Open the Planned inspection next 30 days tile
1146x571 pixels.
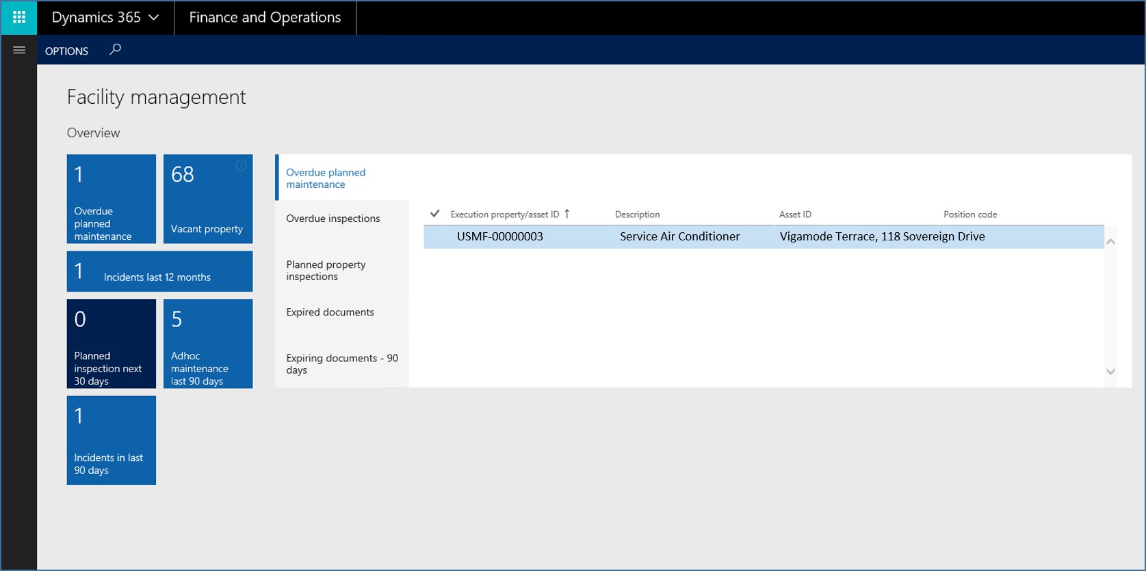tap(111, 344)
